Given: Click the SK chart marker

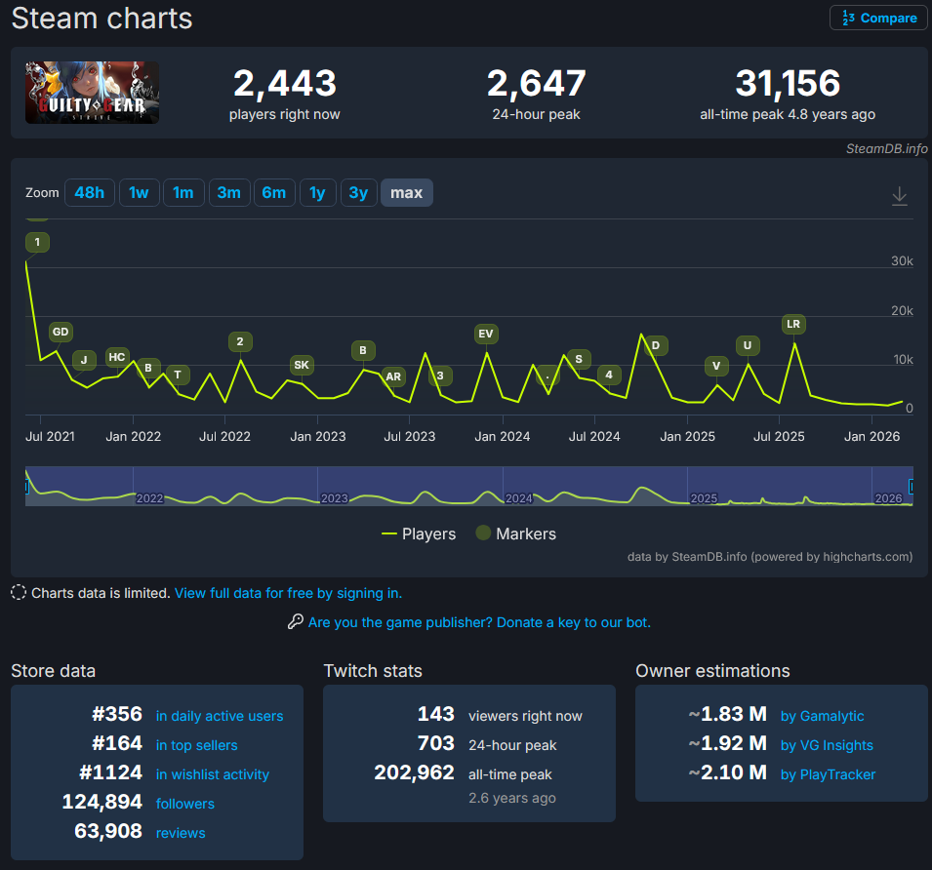Looking at the screenshot, I should pyautogui.click(x=302, y=365).
